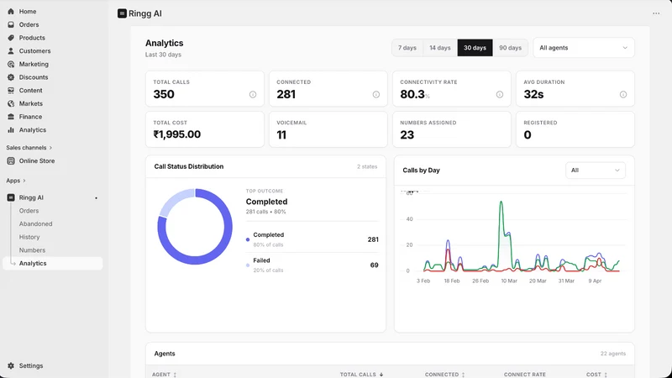Click the Products tag icon

pyautogui.click(x=11, y=38)
